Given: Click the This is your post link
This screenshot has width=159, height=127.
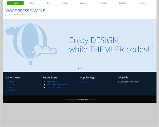Looking at the screenshot, I should coord(54,87).
